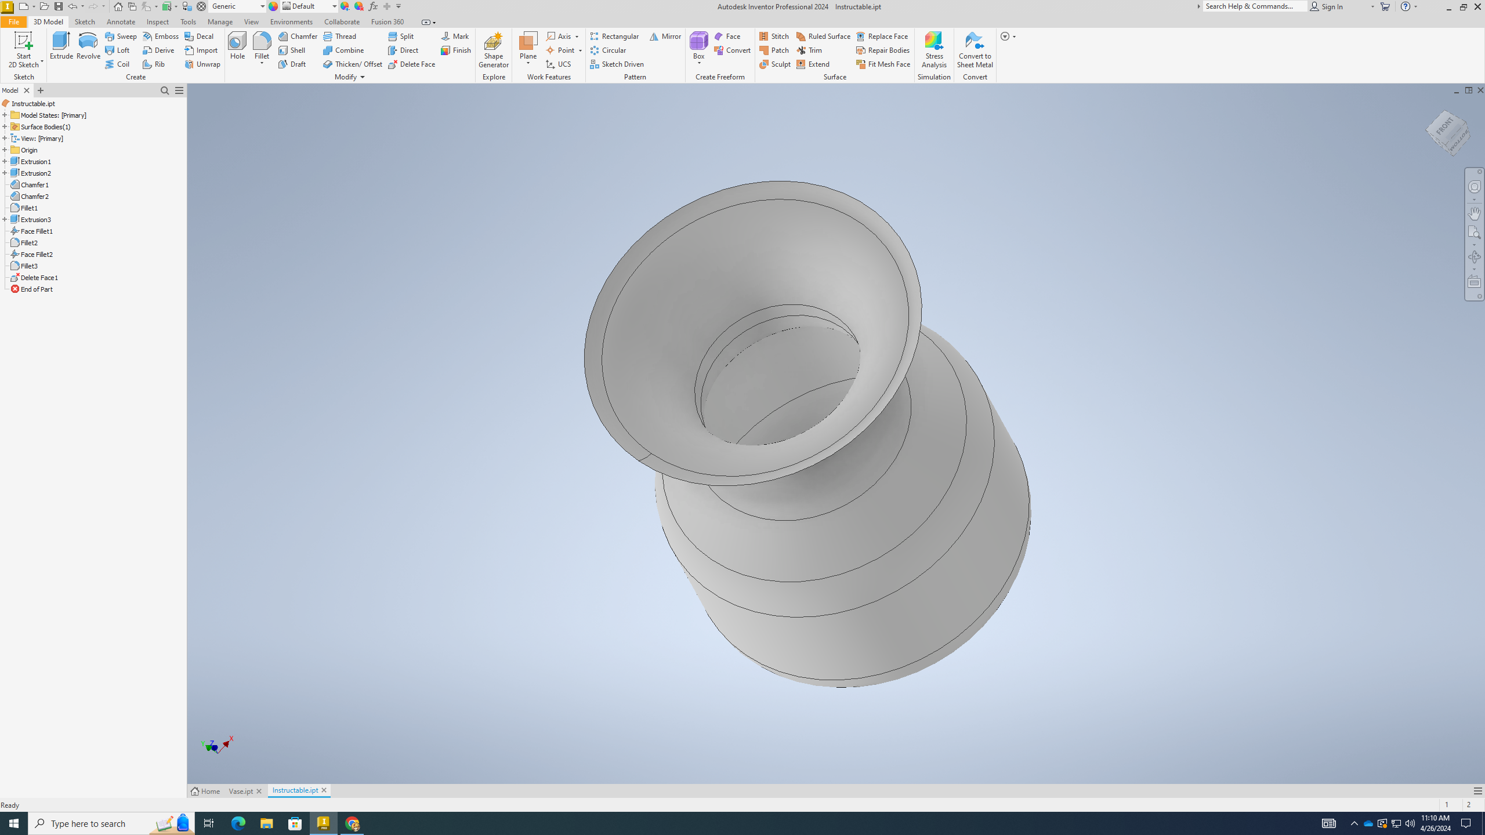Search the model browser
The height and width of the screenshot is (835, 1485).
[165, 90]
